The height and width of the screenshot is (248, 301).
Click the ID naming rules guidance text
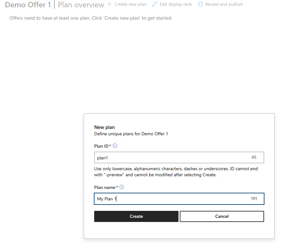click(x=176, y=171)
